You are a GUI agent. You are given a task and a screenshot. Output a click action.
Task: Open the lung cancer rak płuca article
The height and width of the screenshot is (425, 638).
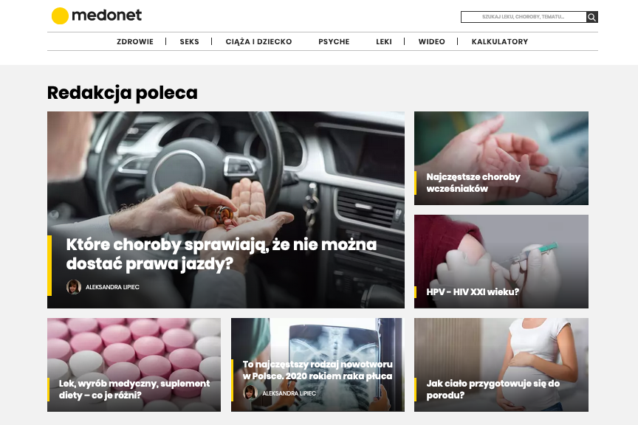318,370
